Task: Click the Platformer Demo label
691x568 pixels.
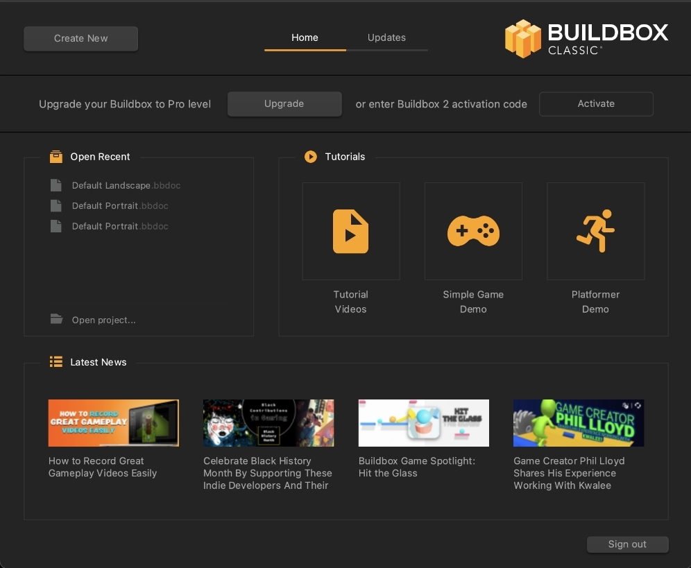Action: [595, 302]
